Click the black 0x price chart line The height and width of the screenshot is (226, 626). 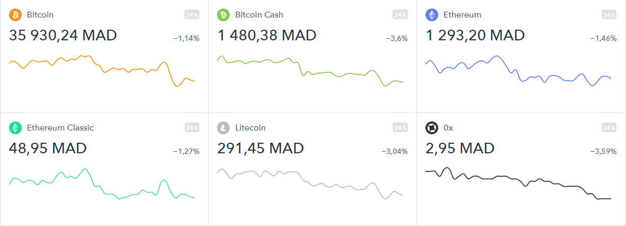[518, 183]
